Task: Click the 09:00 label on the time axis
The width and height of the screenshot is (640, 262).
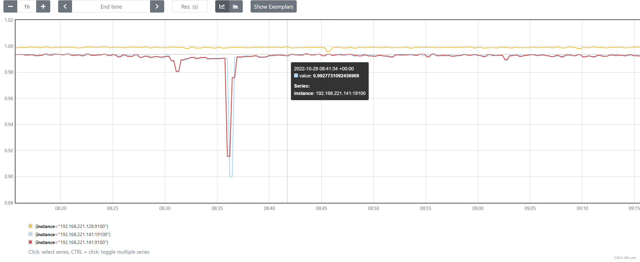Action: coord(478,208)
